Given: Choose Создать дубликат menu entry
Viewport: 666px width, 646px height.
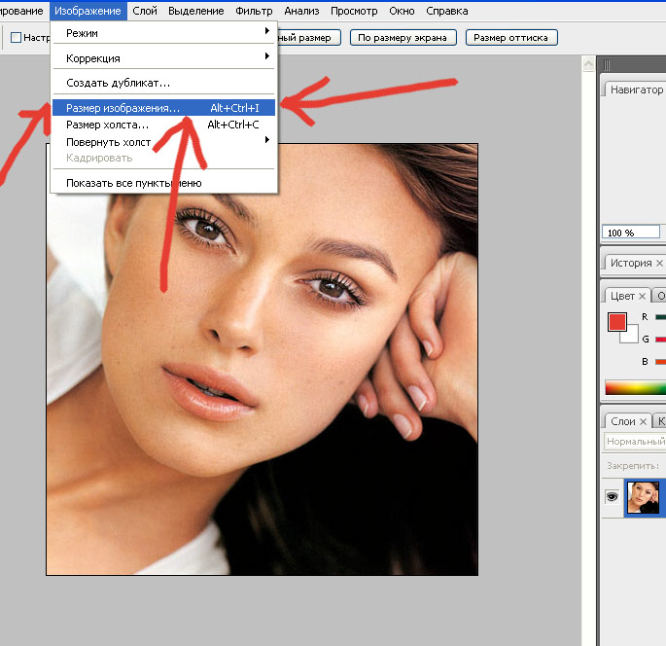Looking at the screenshot, I should click(x=164, y=83).
